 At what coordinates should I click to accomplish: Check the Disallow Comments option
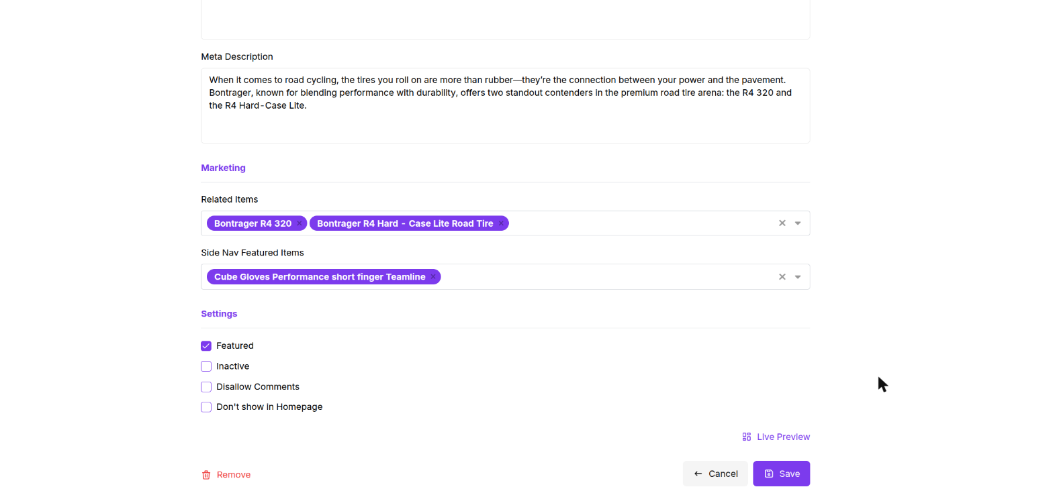(x=206, y=387)
